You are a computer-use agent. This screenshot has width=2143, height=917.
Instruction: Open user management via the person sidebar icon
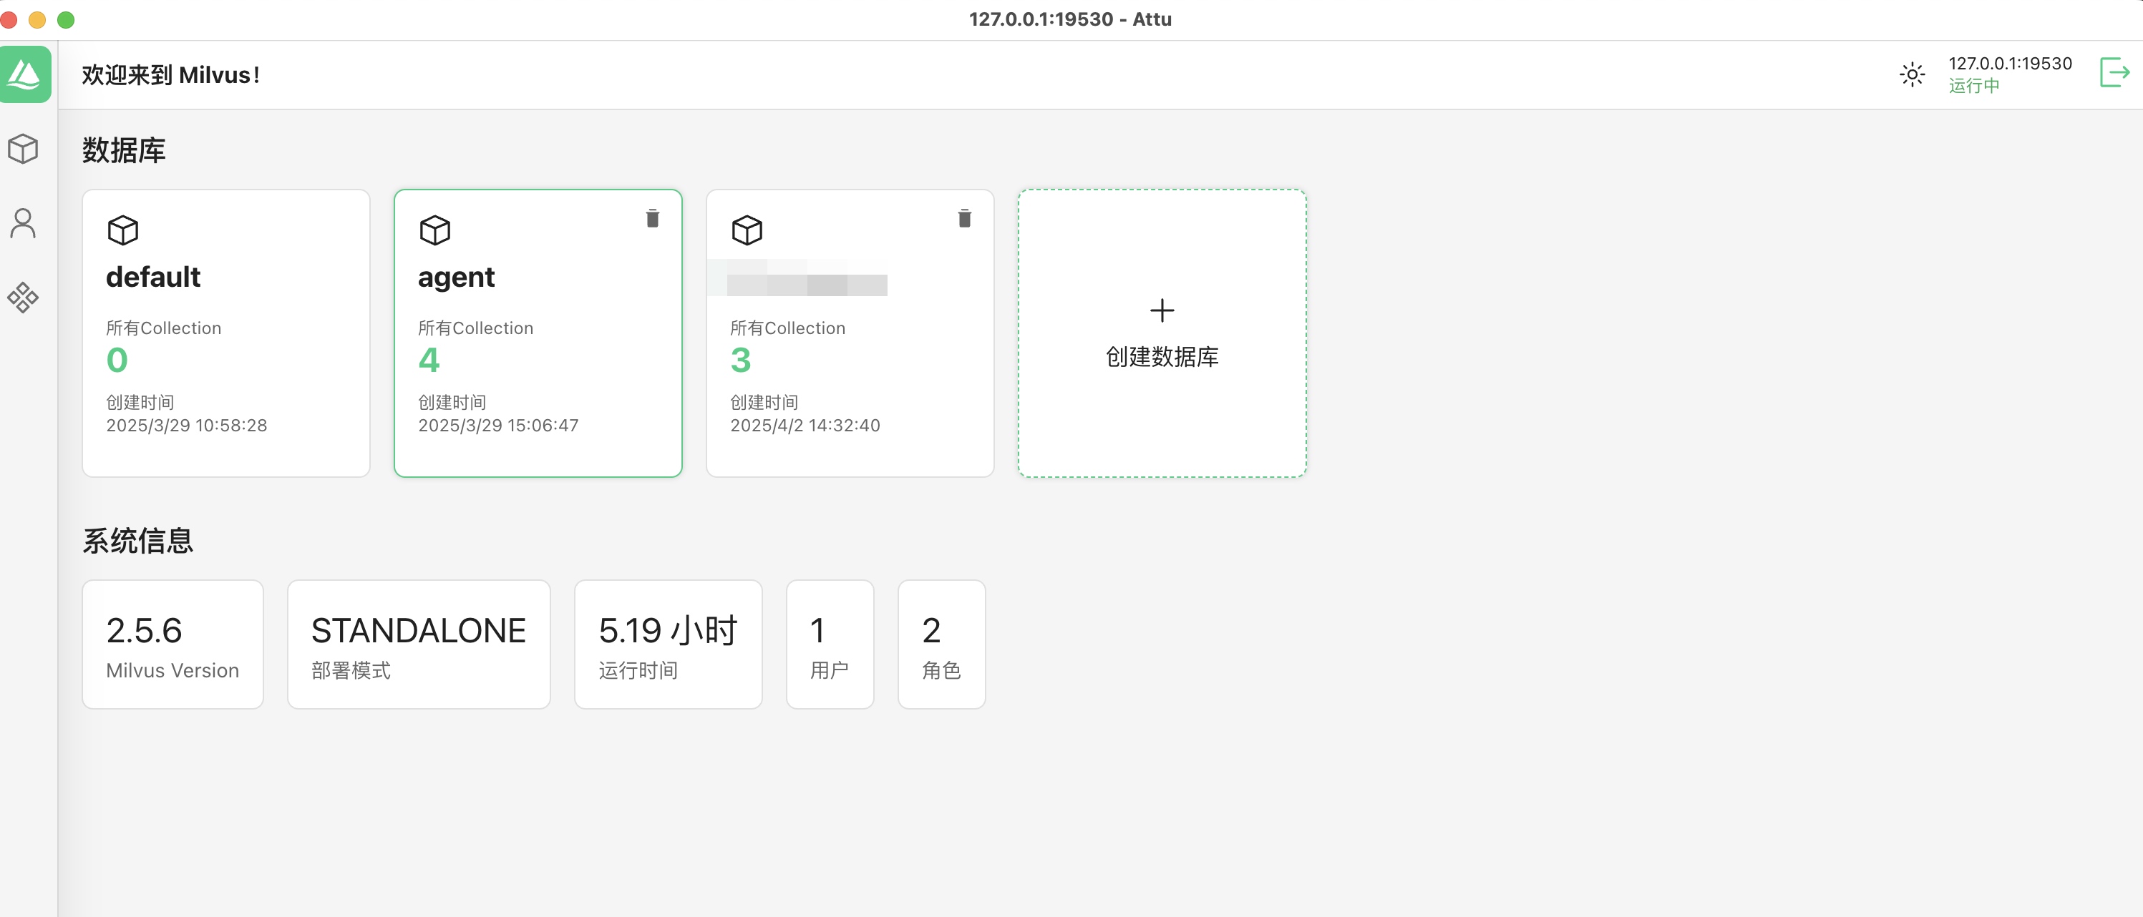(24, 222)
